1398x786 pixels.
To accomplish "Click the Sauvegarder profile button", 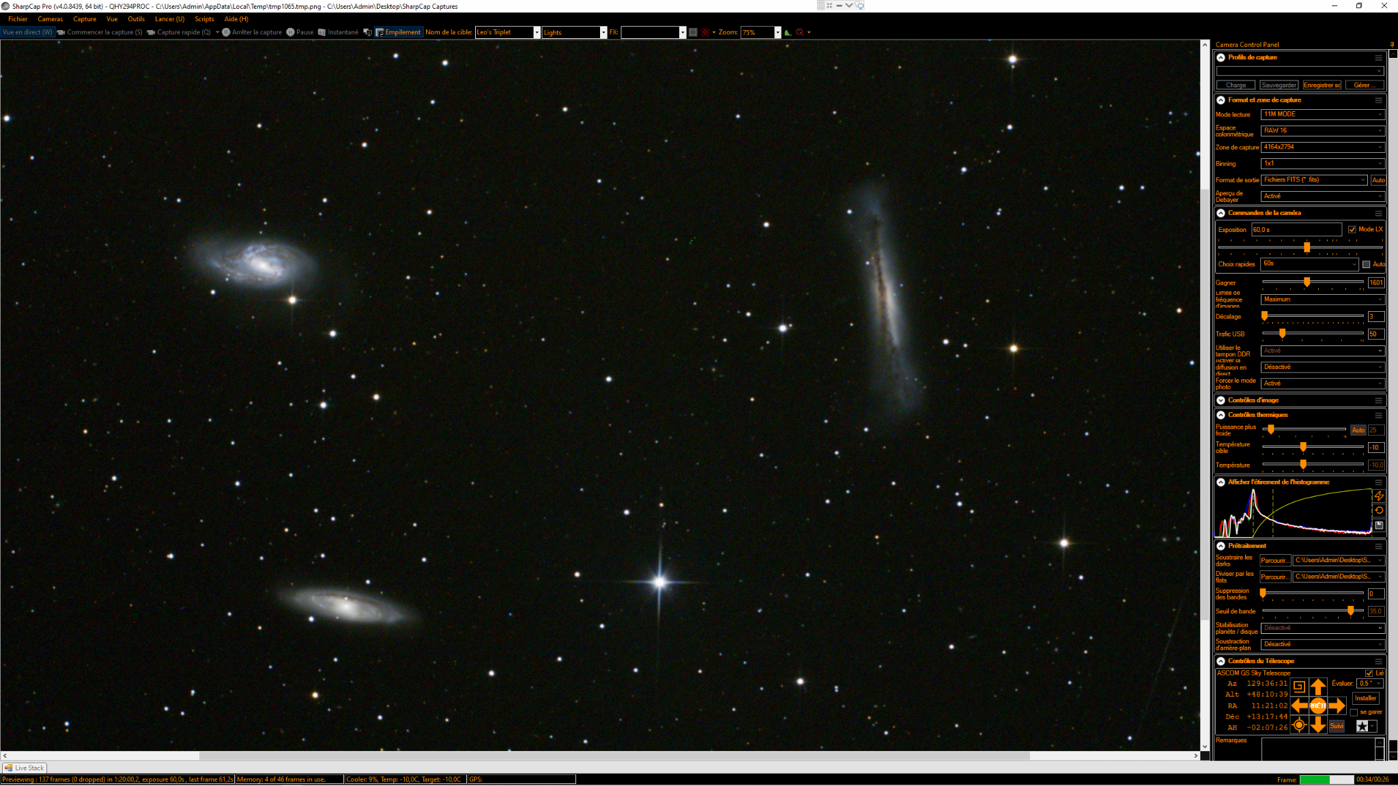I will click(x=1279, y=85).
